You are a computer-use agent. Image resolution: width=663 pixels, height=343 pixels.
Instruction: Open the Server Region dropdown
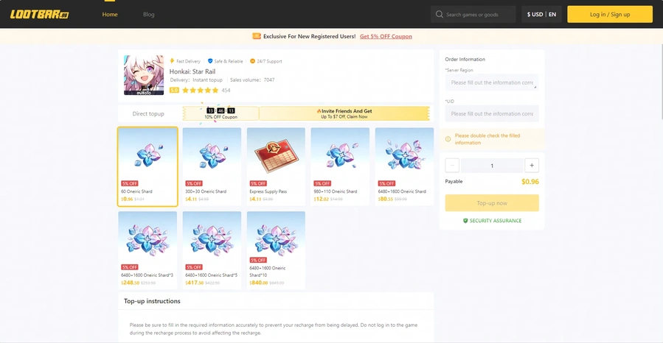tap(492, 82)
